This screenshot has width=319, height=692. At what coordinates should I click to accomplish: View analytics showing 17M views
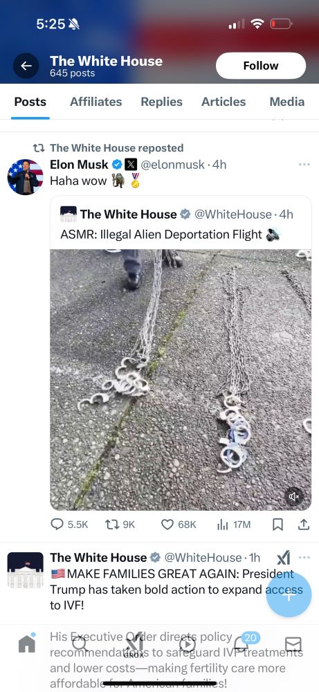pos(234,525)
